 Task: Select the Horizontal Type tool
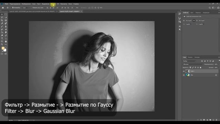(2, 38)
